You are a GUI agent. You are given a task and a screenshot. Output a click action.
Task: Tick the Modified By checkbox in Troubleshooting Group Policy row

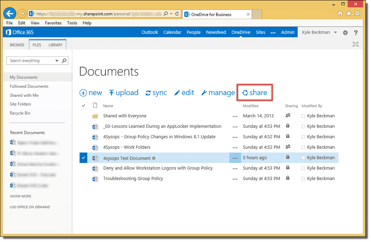pyautogui.click(x=303, y=178)
